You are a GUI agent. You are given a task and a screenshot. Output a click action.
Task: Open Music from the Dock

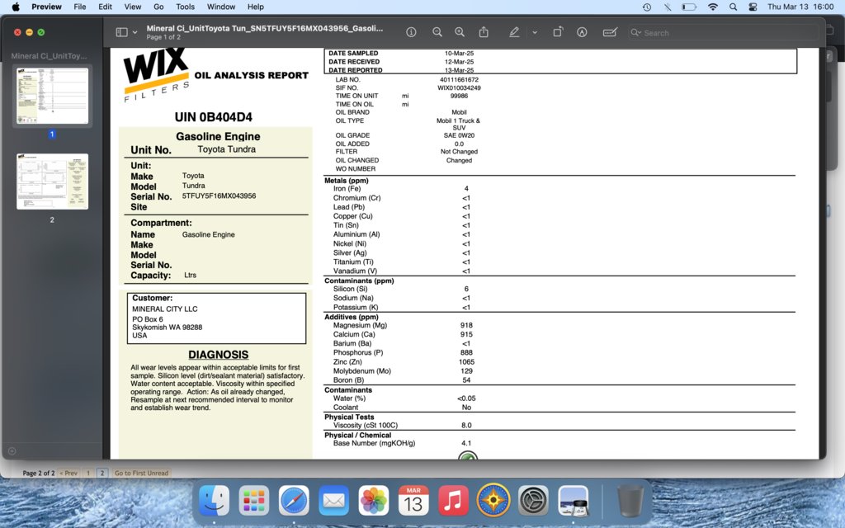tap(453, 501)
